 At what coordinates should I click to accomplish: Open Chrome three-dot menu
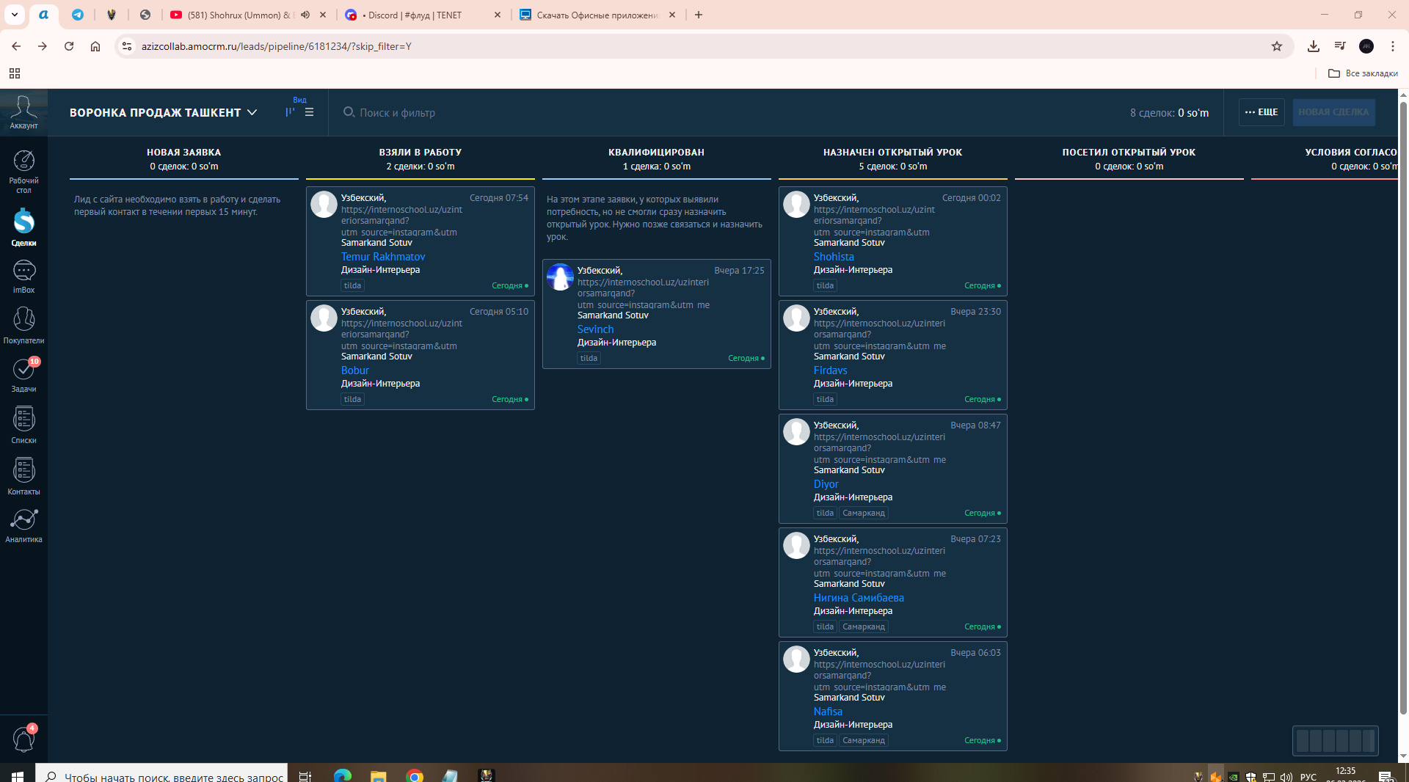click(x=1393, y=46)
